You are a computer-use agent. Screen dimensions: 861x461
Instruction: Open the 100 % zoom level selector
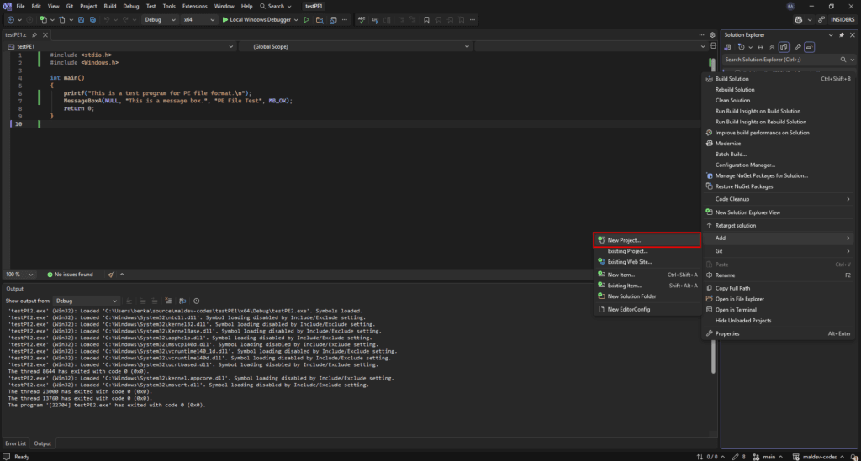(x=19, y=274)
